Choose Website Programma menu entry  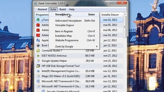tap(74, 40)
